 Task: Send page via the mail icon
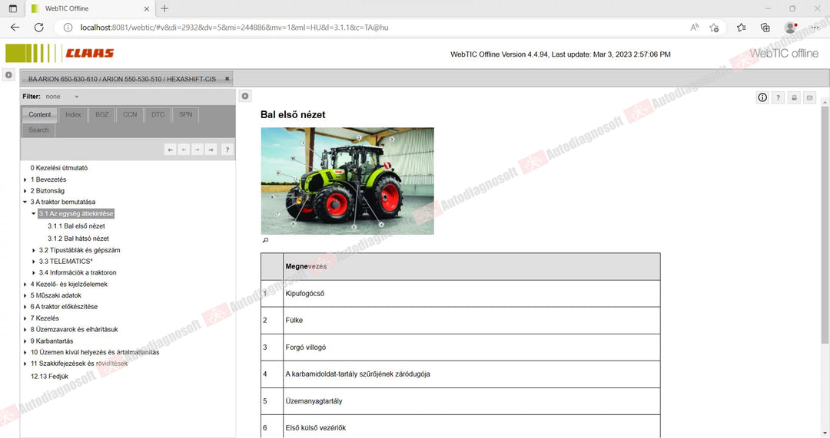pos(809,97)
